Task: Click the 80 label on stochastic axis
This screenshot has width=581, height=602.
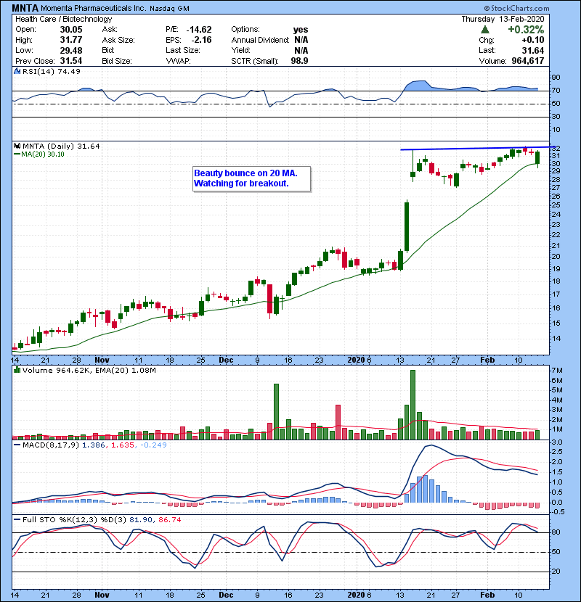Action: 556,532
